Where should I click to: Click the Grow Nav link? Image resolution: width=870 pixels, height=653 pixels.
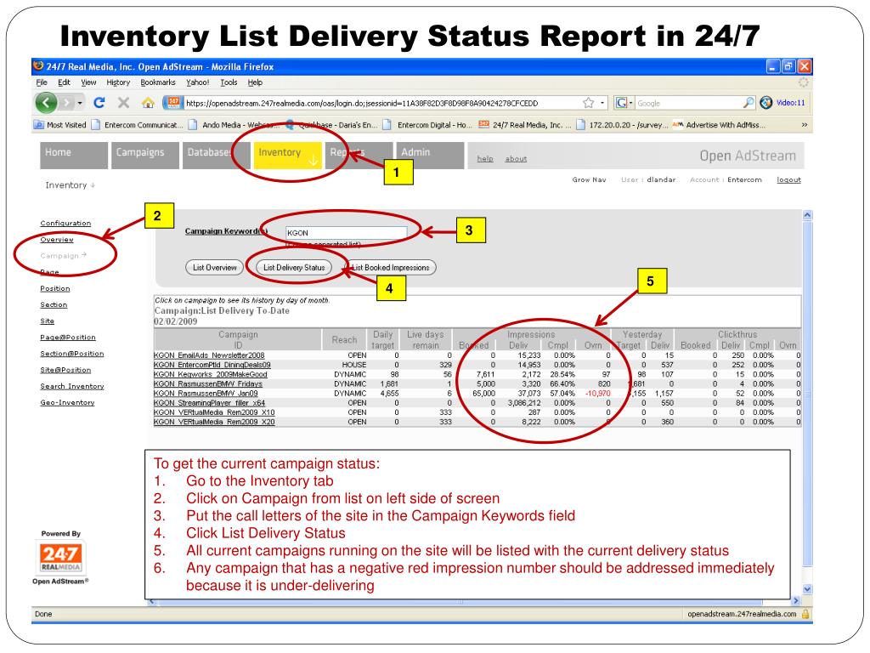[590, 180]
